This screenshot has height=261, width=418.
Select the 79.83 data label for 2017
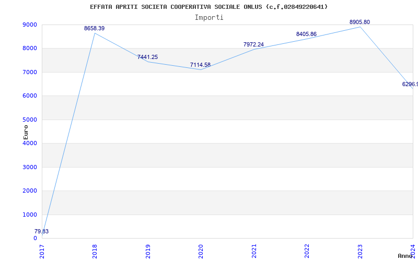(42, 231)
